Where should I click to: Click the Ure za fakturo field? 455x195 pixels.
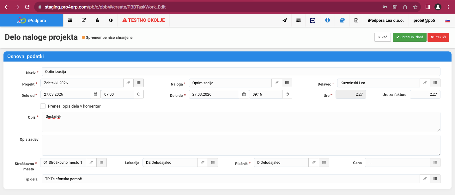tap(425, 94)
